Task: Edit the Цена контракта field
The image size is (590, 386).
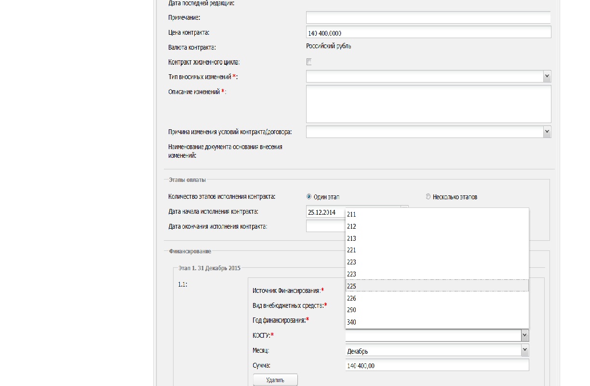Action: pos(429,33)
